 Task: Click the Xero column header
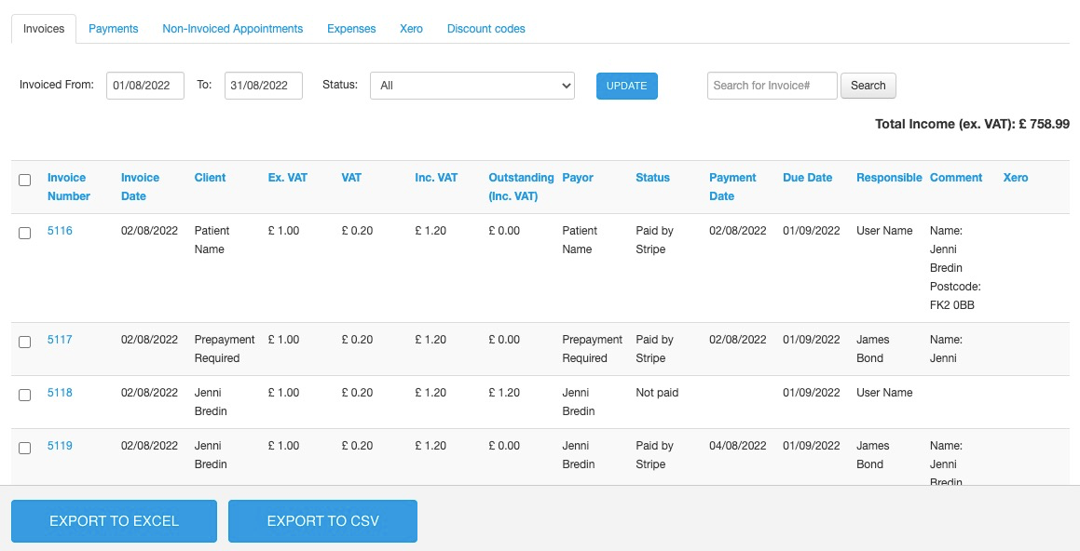coord(1016,178)
